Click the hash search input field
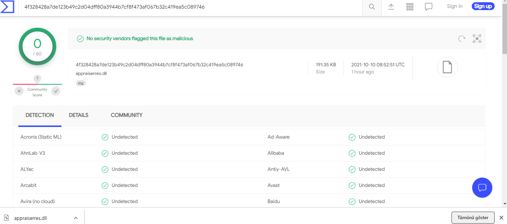Screen dimensions: 507x224 point(191,7)
